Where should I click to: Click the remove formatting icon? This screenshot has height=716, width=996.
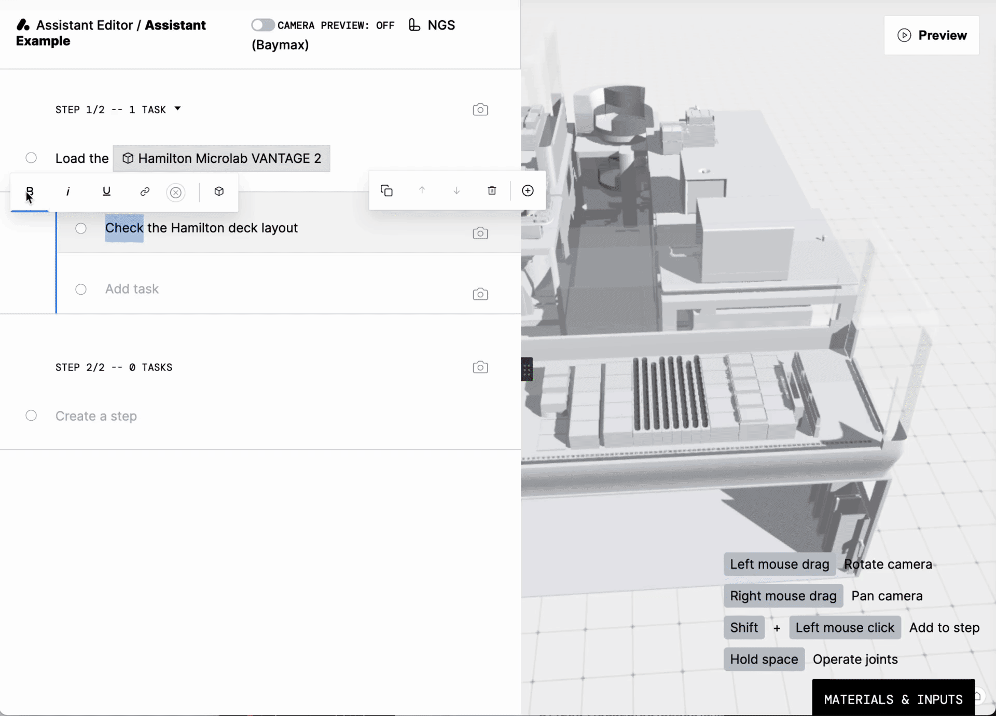[175, 191]
